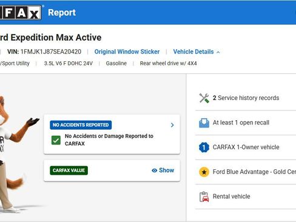The width and height of the screenshot is (296, 222).
Task: Click the open recall envelope icon
Action: click(204, 123)
